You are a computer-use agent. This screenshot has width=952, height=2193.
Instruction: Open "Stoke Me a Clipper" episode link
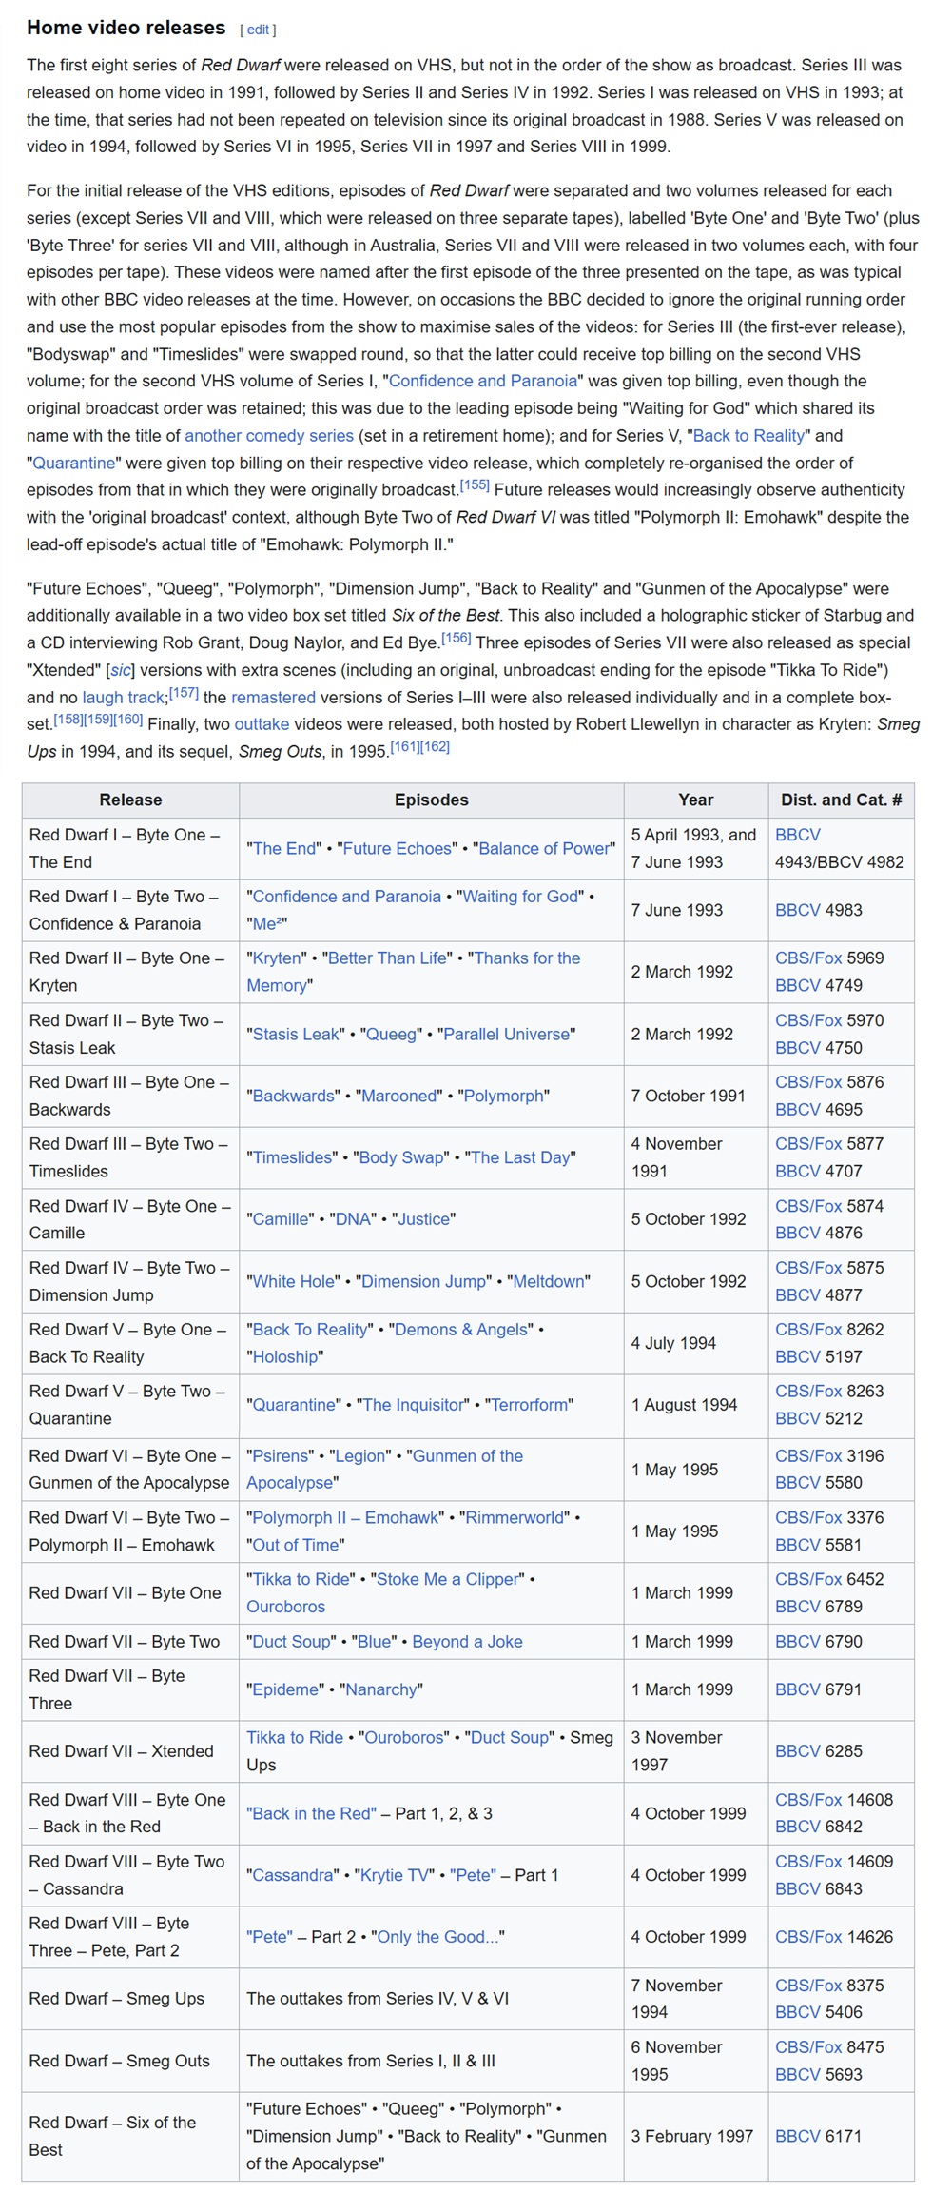449,1580
